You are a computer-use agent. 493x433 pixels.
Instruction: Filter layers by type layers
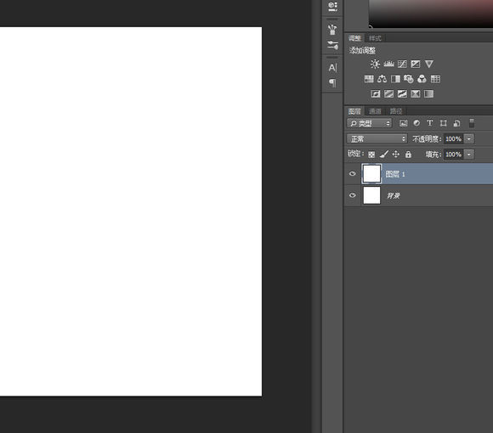[x=430, y=123]
